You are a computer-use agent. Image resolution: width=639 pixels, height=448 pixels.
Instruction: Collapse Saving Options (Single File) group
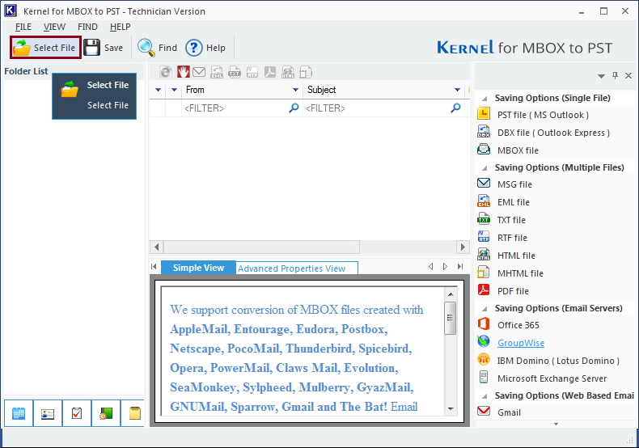pos(485,99)
